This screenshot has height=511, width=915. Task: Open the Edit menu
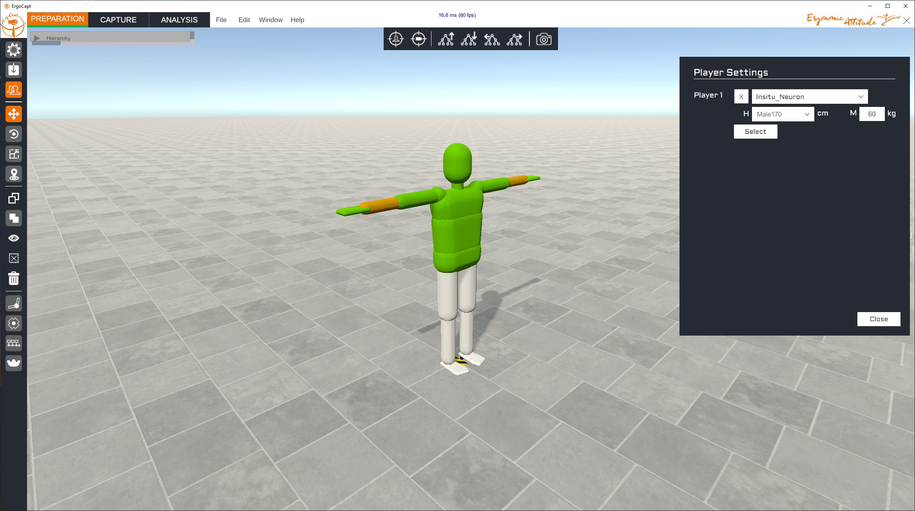[244, 20]
